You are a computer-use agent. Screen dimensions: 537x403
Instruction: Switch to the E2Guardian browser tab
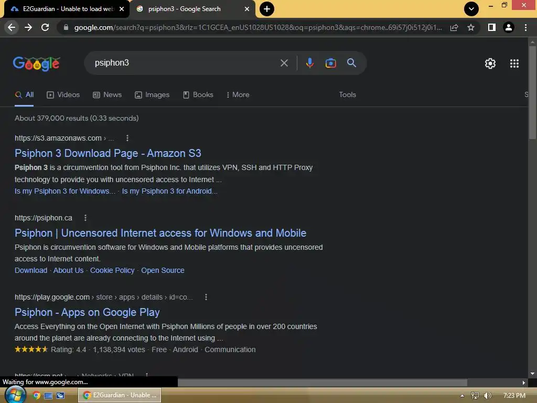tap(65, 9)
